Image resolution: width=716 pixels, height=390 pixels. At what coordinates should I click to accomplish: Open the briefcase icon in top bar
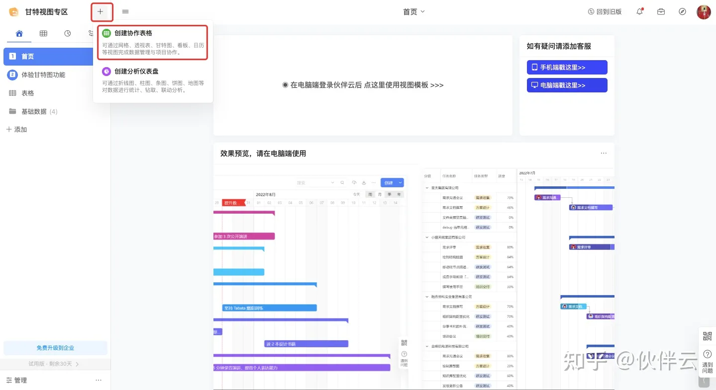pos(661,11)
